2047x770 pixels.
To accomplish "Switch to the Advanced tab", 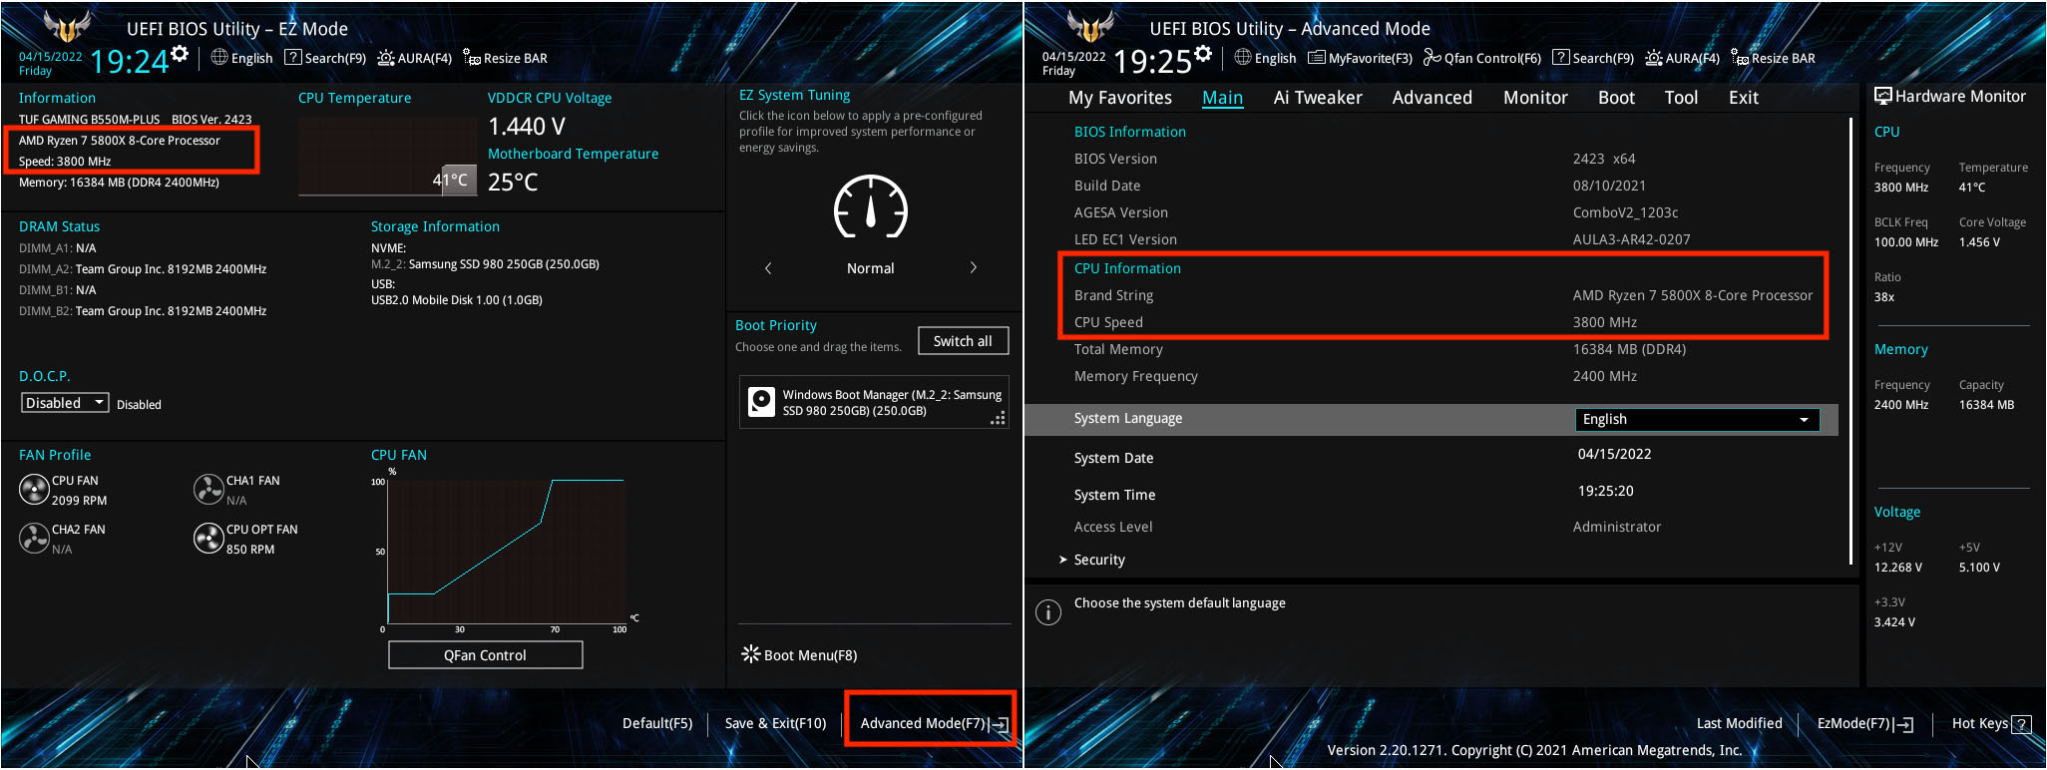I will (1432, 98).
